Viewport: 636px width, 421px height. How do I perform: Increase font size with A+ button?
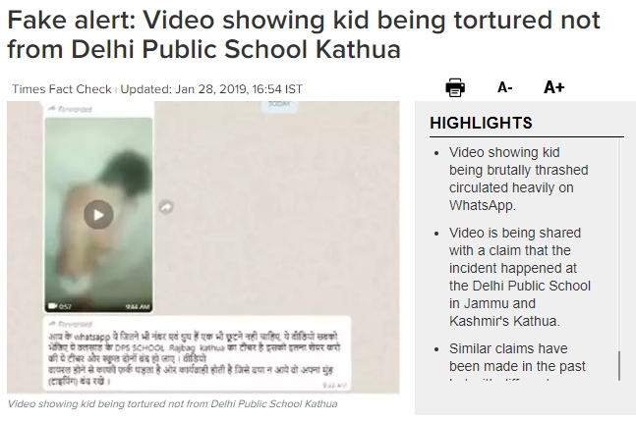click(554, 87)
